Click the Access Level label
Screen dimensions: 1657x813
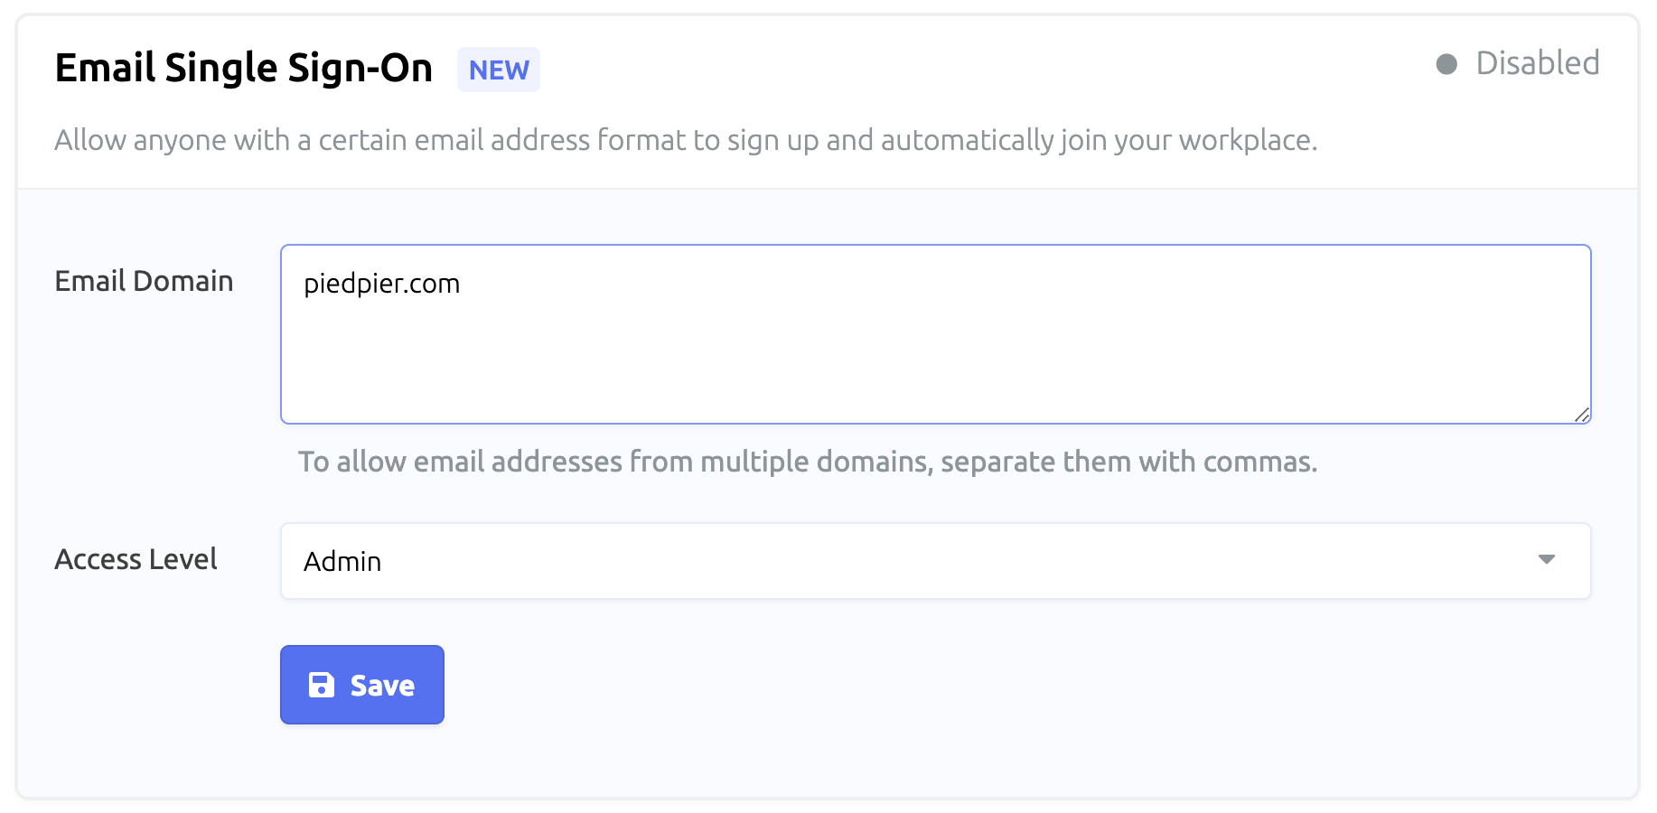click(136, 559)
